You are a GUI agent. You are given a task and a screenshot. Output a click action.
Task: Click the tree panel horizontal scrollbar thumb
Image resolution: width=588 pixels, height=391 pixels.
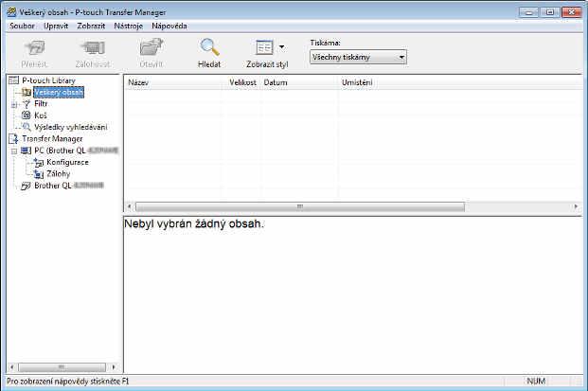(x=62, y=367)
